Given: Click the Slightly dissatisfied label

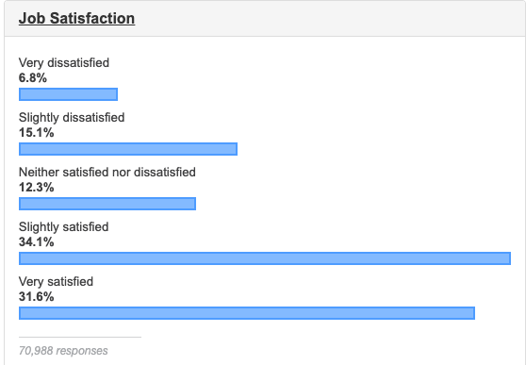Looking at the screenshot, I should pyautogui.click(x=72, y=118).
